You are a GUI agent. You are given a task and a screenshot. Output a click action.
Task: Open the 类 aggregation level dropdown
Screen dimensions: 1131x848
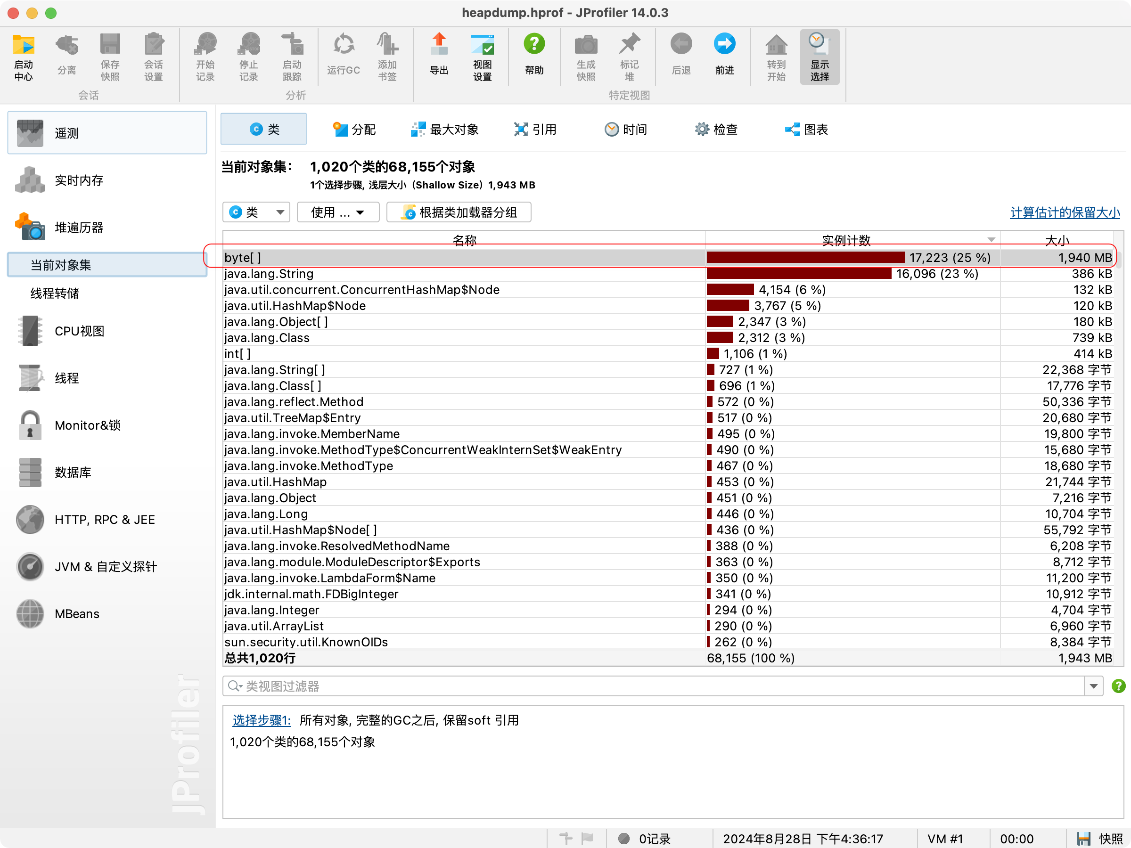[x=256, y=212]
